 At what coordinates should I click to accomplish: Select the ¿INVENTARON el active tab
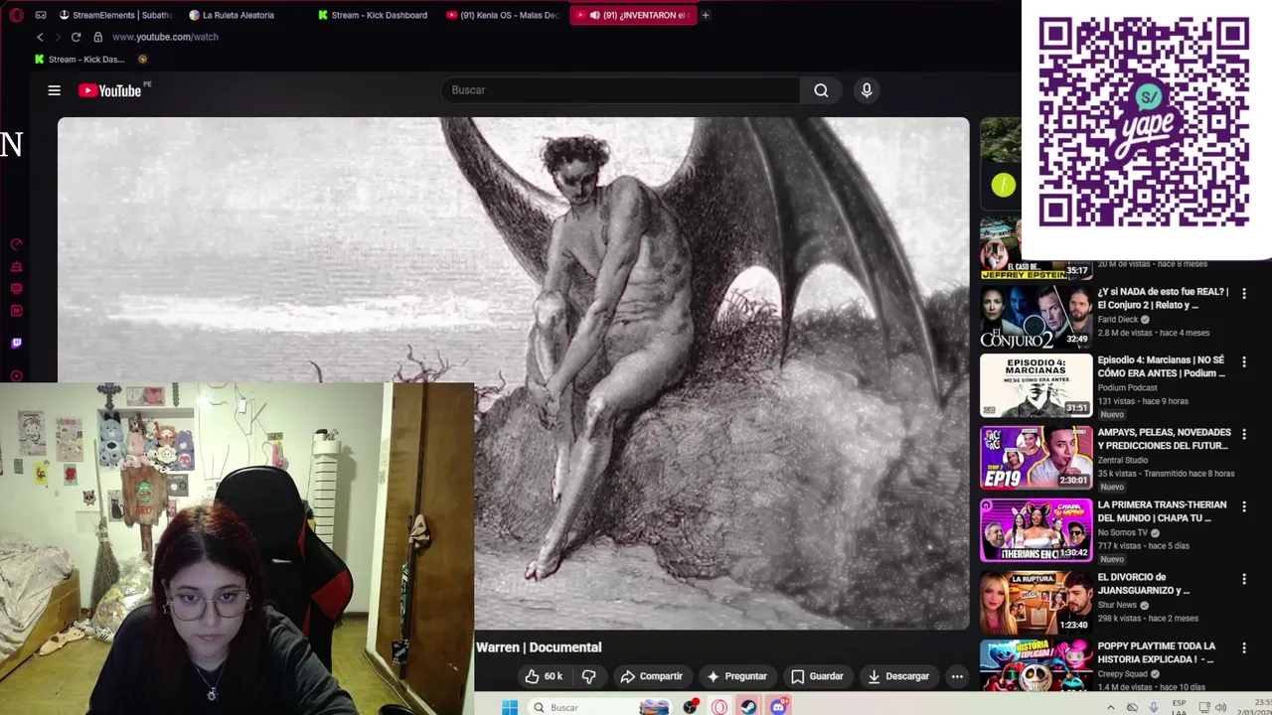pos(633,15)
